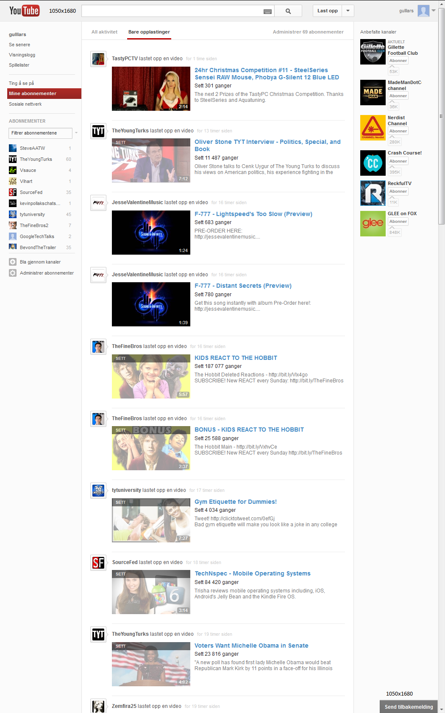Click the Administrer abonnementer gear icon
The image size is (445, 713).
(13, 273)
